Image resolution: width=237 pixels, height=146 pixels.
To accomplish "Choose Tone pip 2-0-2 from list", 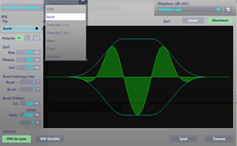I will 66,33.
